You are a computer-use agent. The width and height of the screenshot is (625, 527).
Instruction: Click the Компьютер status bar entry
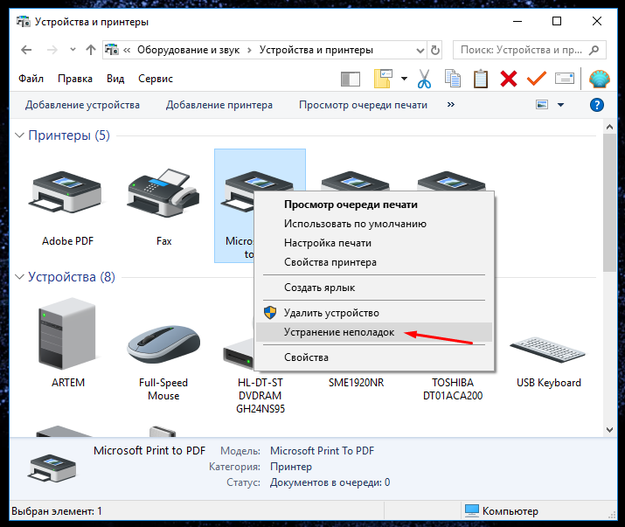pos(502,510)
